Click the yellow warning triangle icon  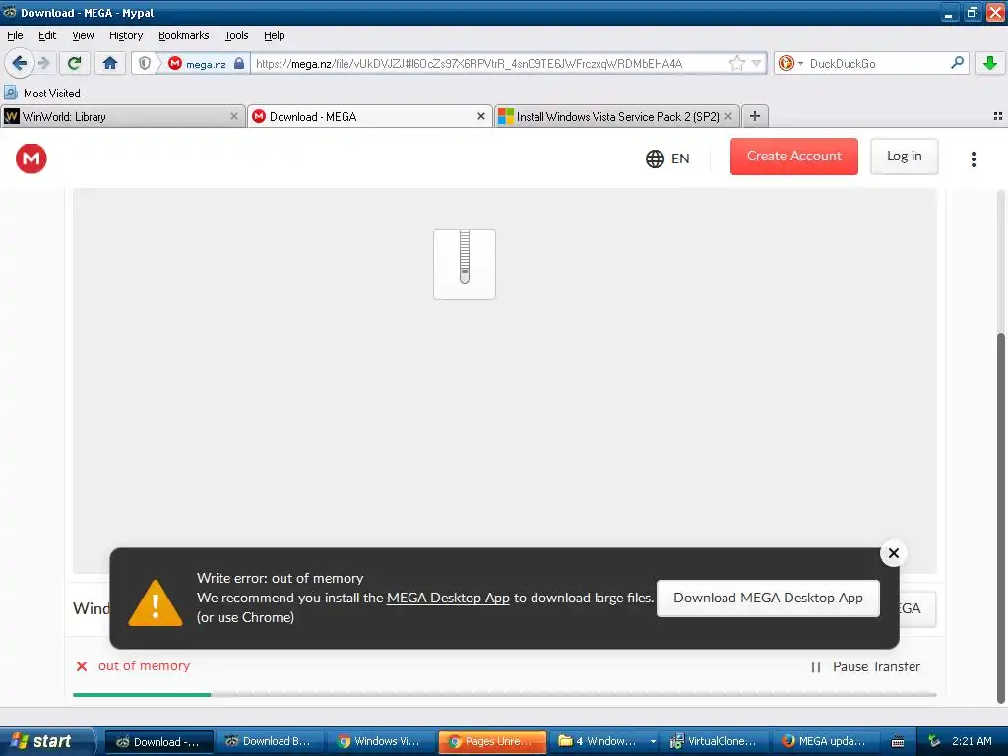click(x=156, y=602)
